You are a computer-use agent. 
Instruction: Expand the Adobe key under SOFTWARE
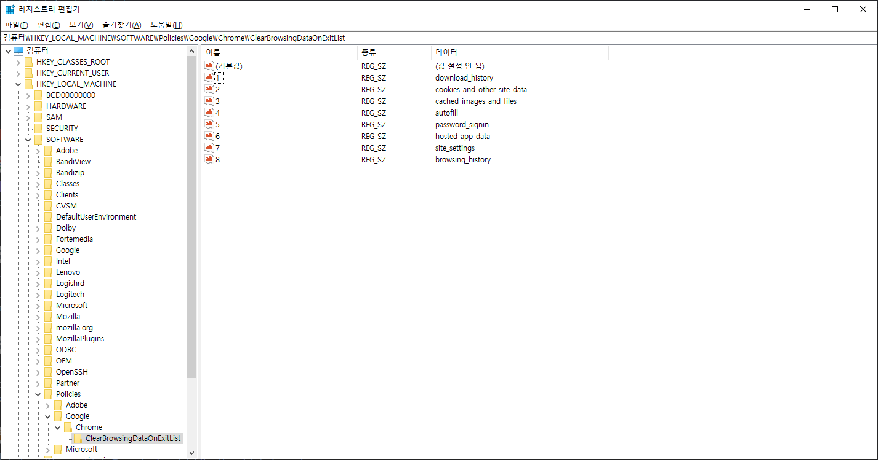[x=38, y=150]
